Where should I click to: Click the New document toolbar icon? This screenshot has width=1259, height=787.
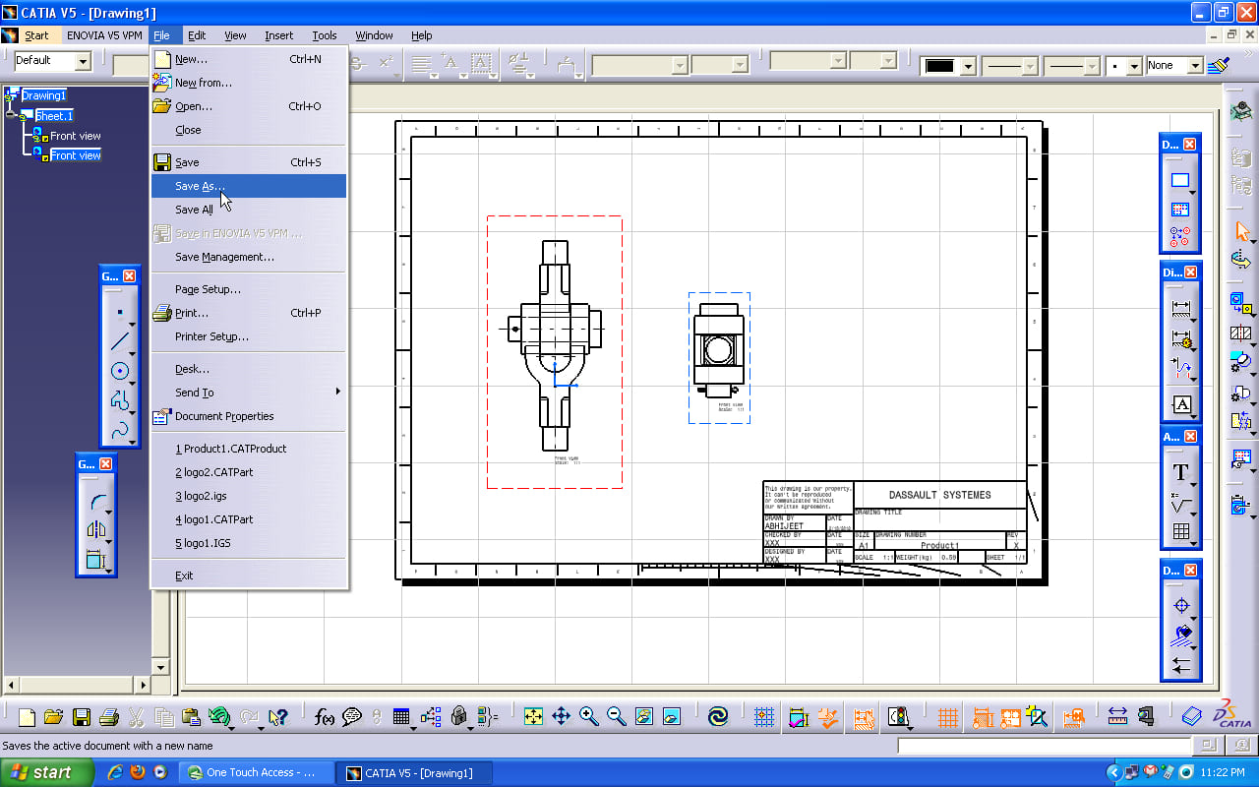(27, 717)
